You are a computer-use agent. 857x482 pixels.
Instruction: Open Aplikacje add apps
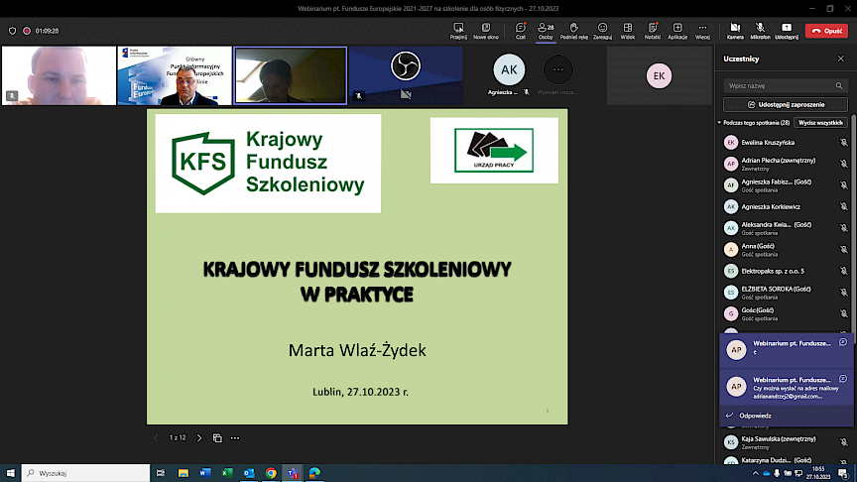coord(677,31)
